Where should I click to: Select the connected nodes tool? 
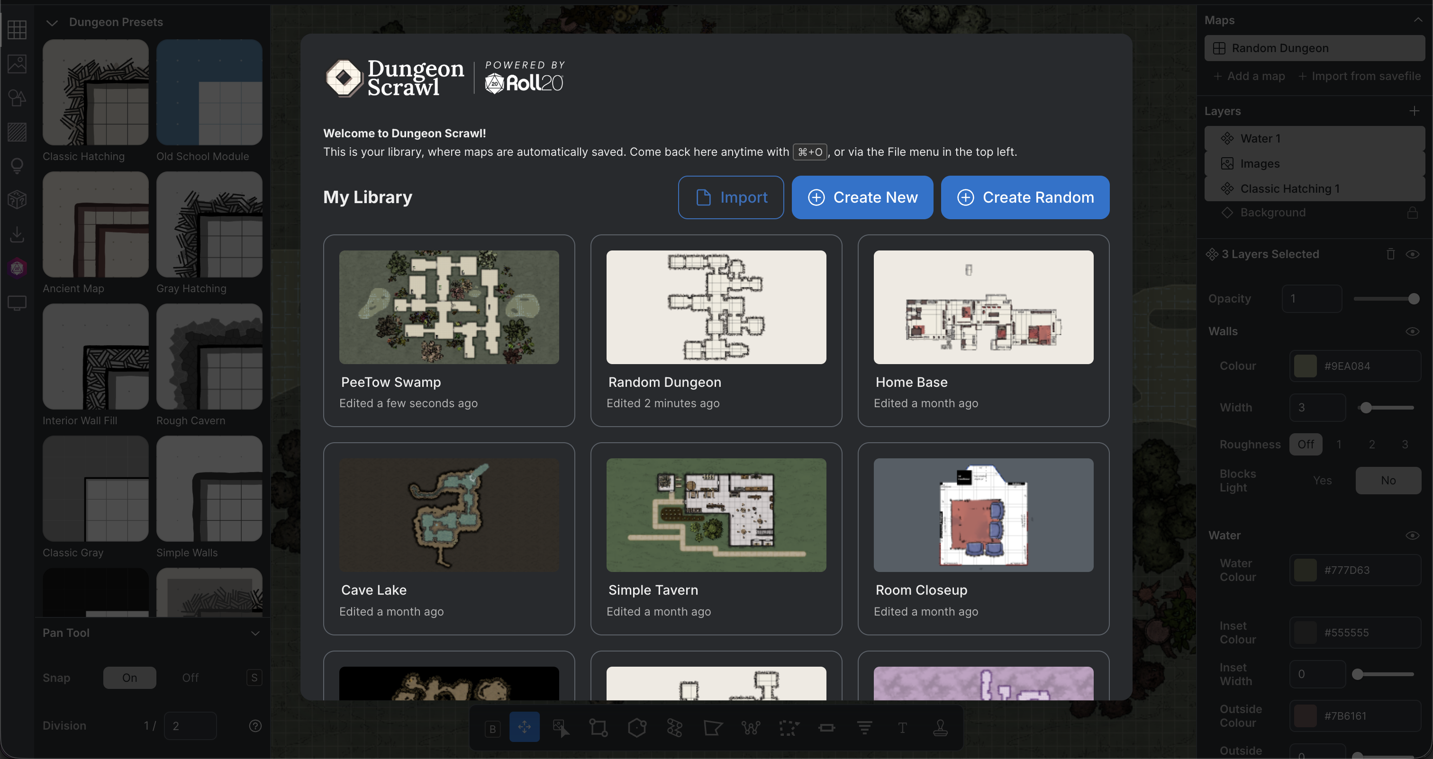pos(751,727)
